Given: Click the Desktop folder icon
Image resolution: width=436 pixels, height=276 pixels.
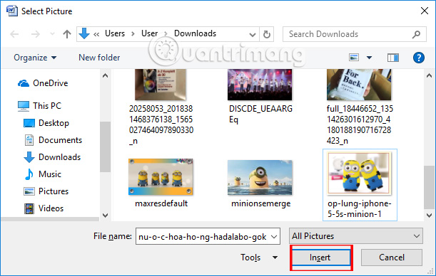Looking at the screenshot, I should (x=29, y=123).
